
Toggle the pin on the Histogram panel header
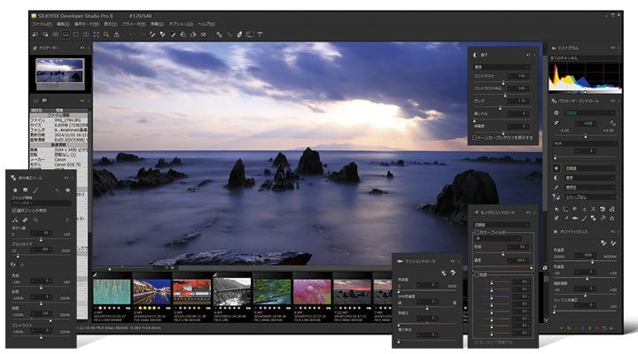tap(613, 48)
